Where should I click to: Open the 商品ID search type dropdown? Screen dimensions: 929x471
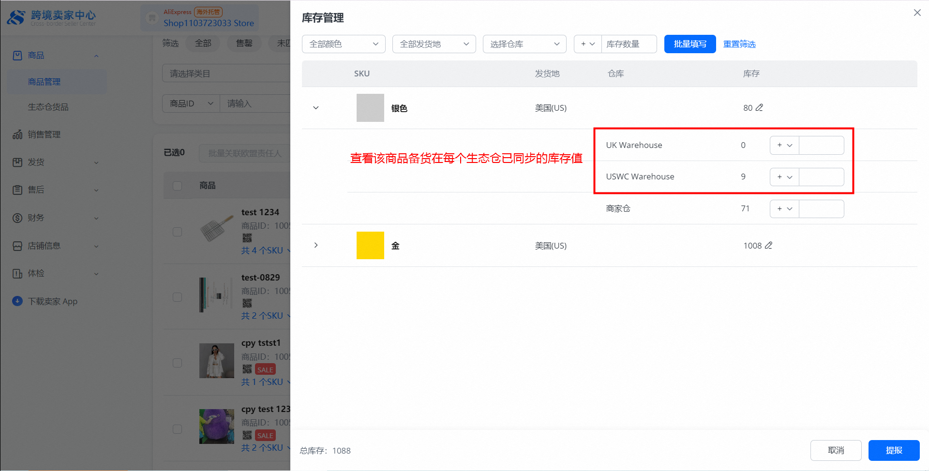click(x=191, y=103)
